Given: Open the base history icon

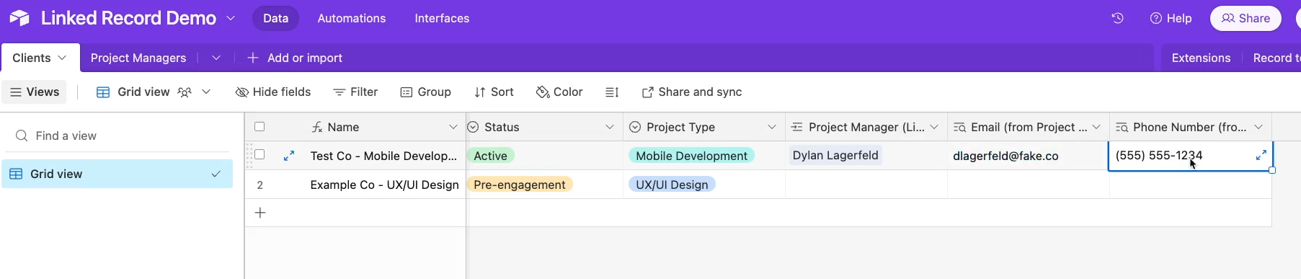Looking at the screenshot, I should [x=1117, y=18].
